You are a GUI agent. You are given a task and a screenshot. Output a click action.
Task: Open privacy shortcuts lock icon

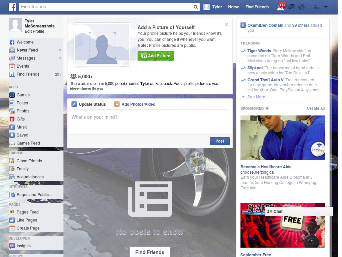(317, 7)
